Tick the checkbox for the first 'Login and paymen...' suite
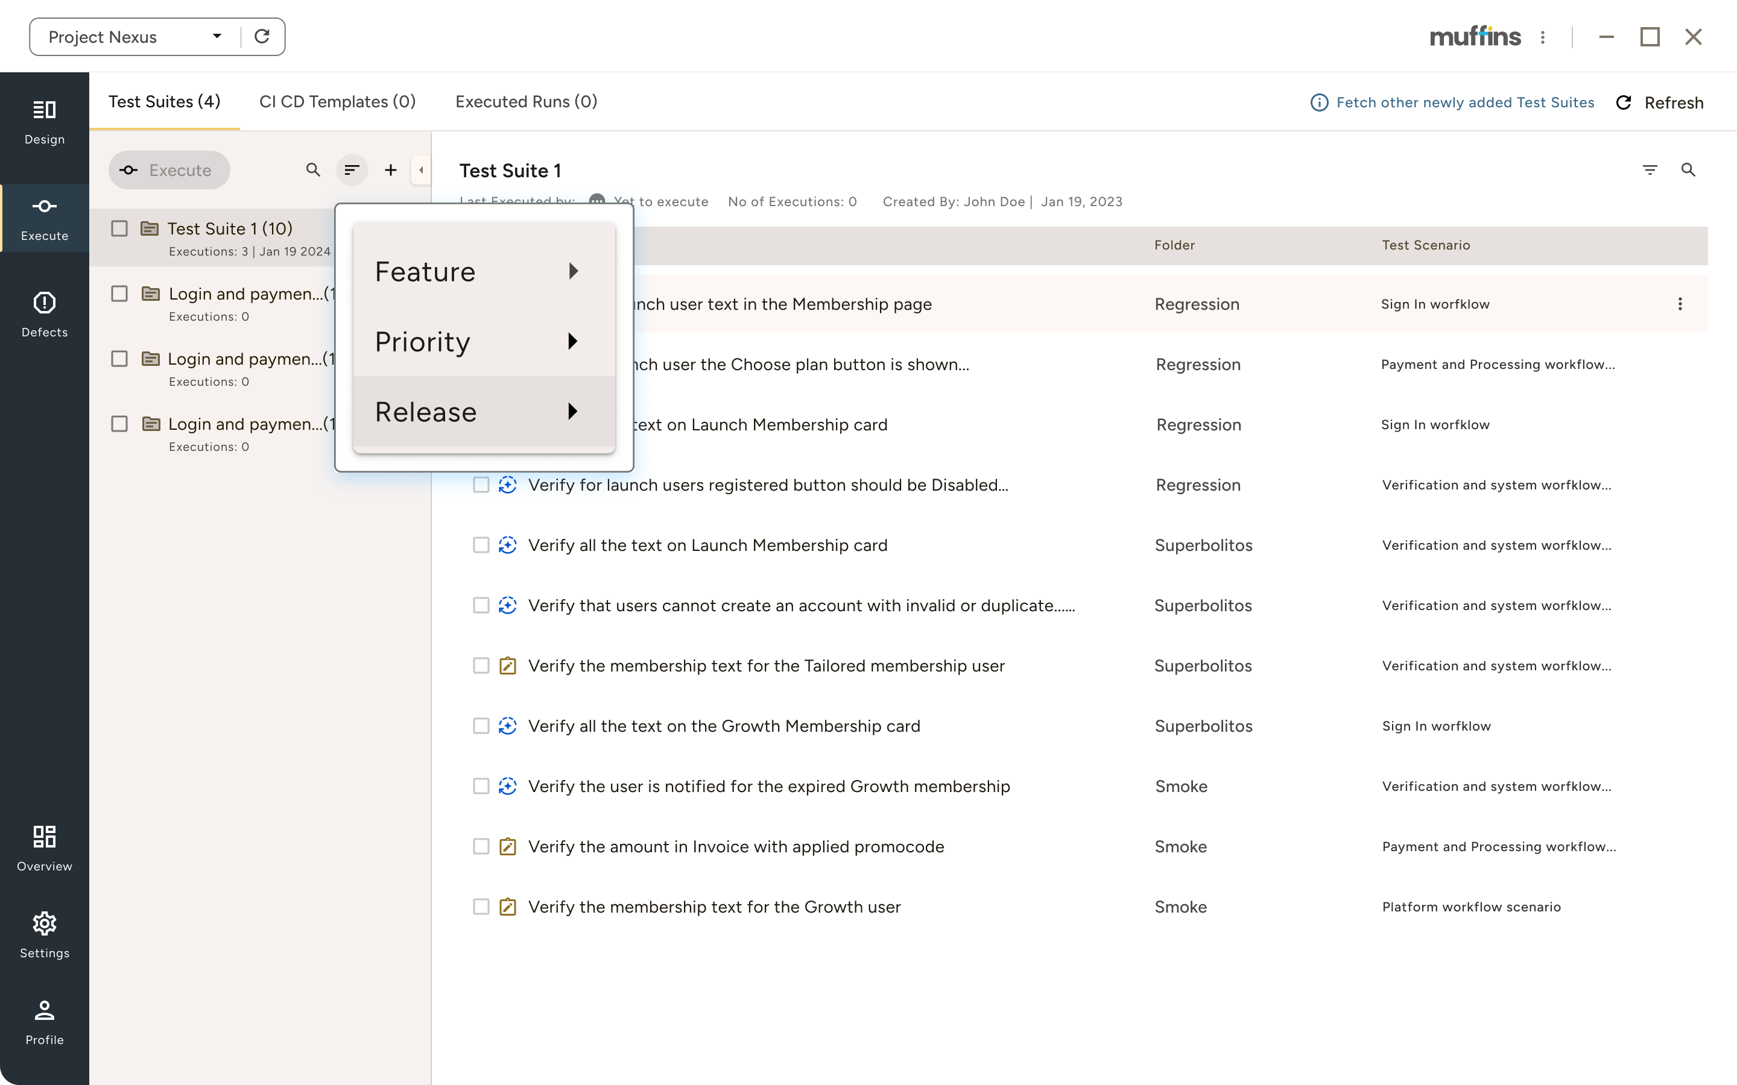This screenshot has width=1737, height=1085. pos(119,293)
